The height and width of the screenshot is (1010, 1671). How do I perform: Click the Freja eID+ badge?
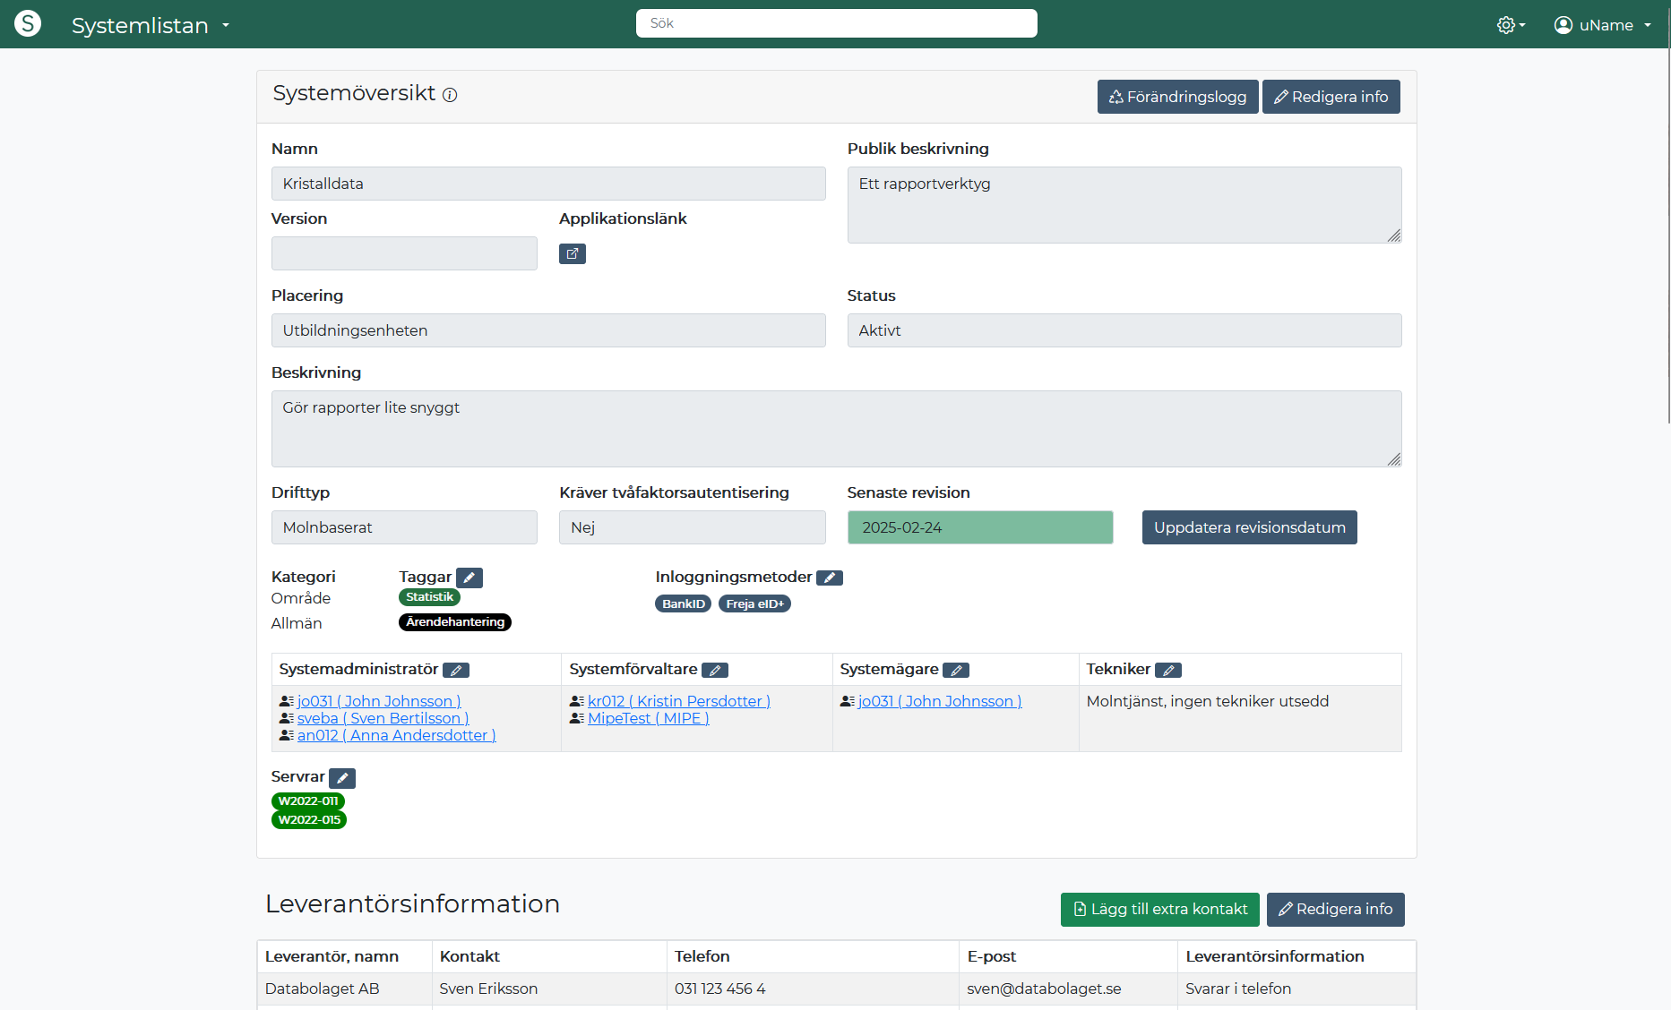(754, 604)
